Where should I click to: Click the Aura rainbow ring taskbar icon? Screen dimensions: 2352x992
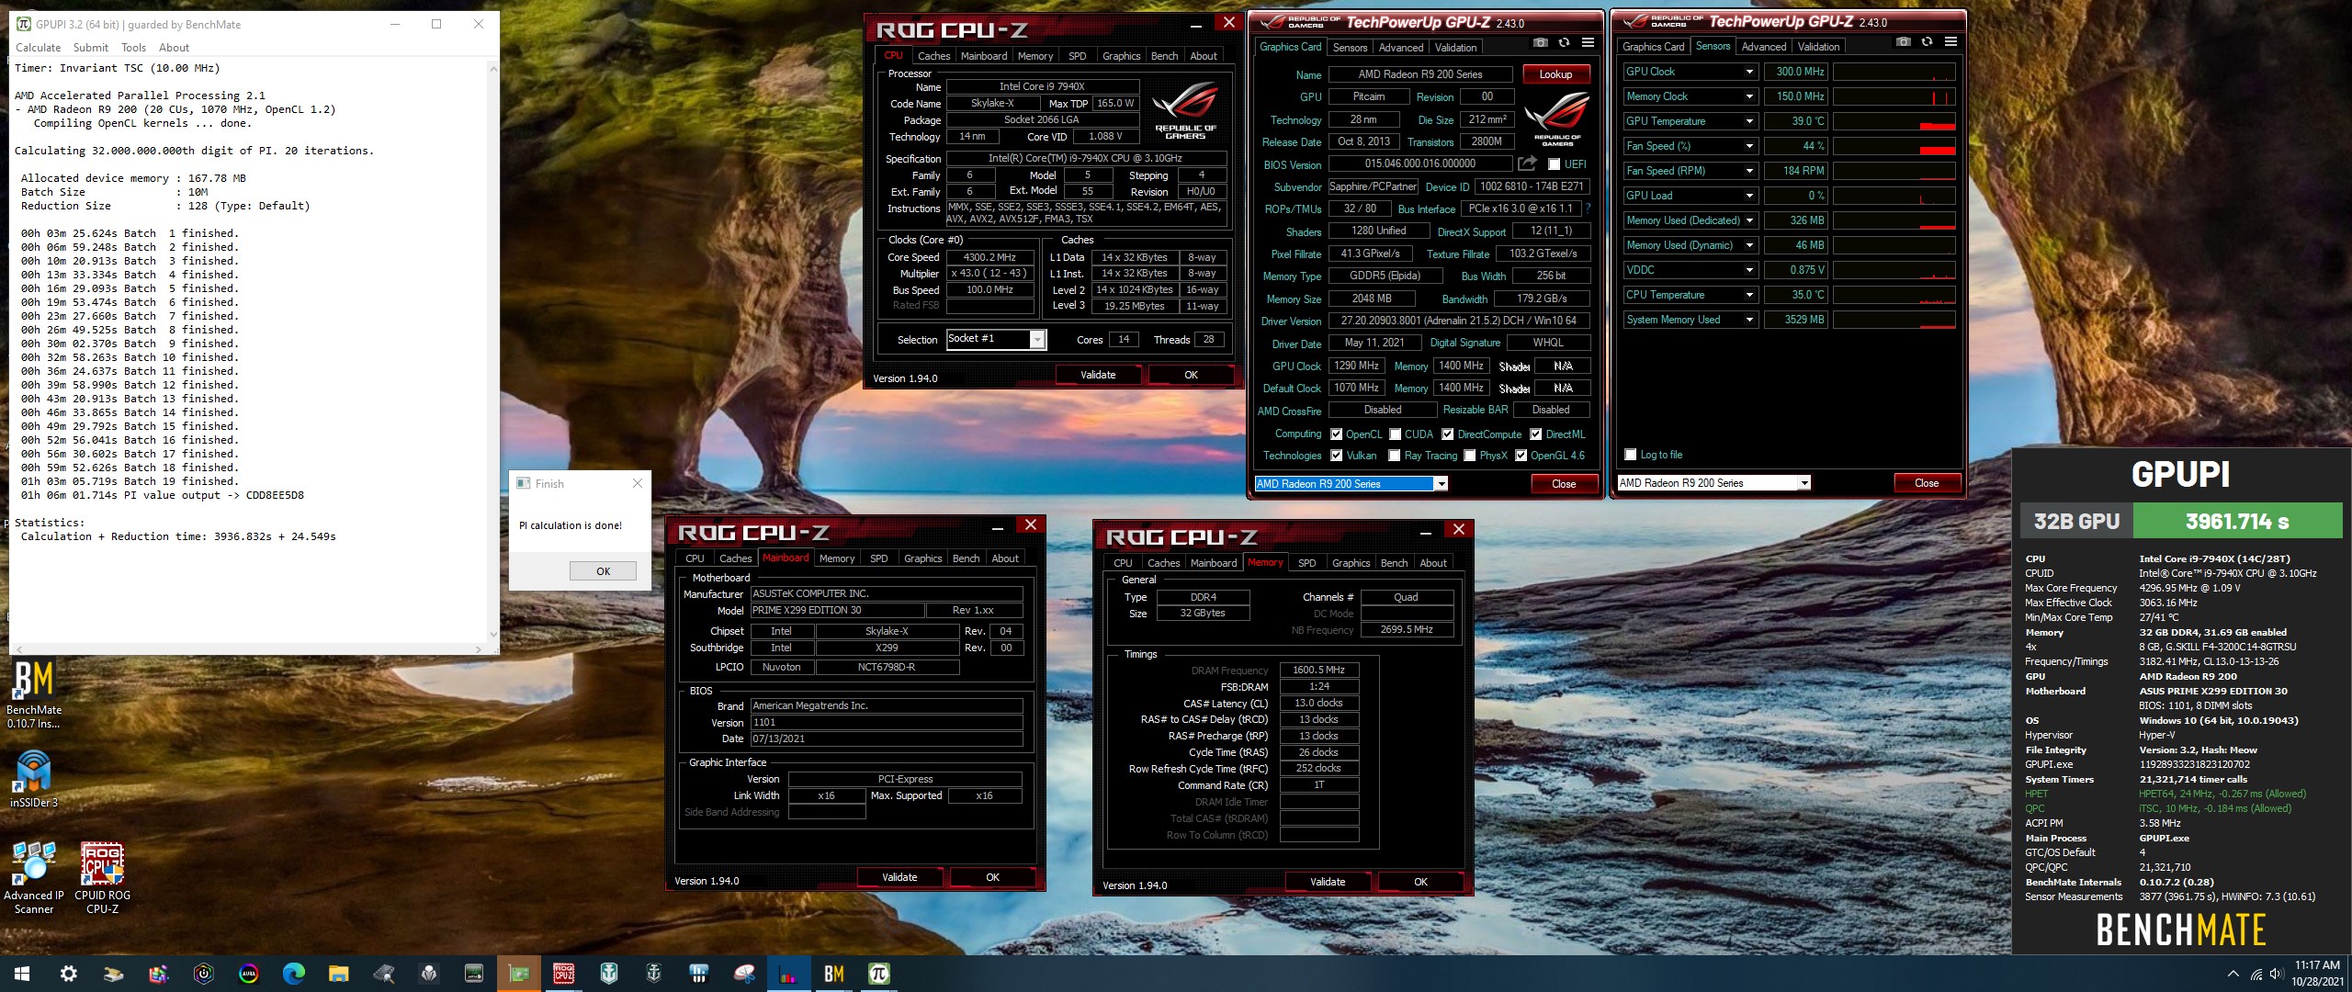249,974
